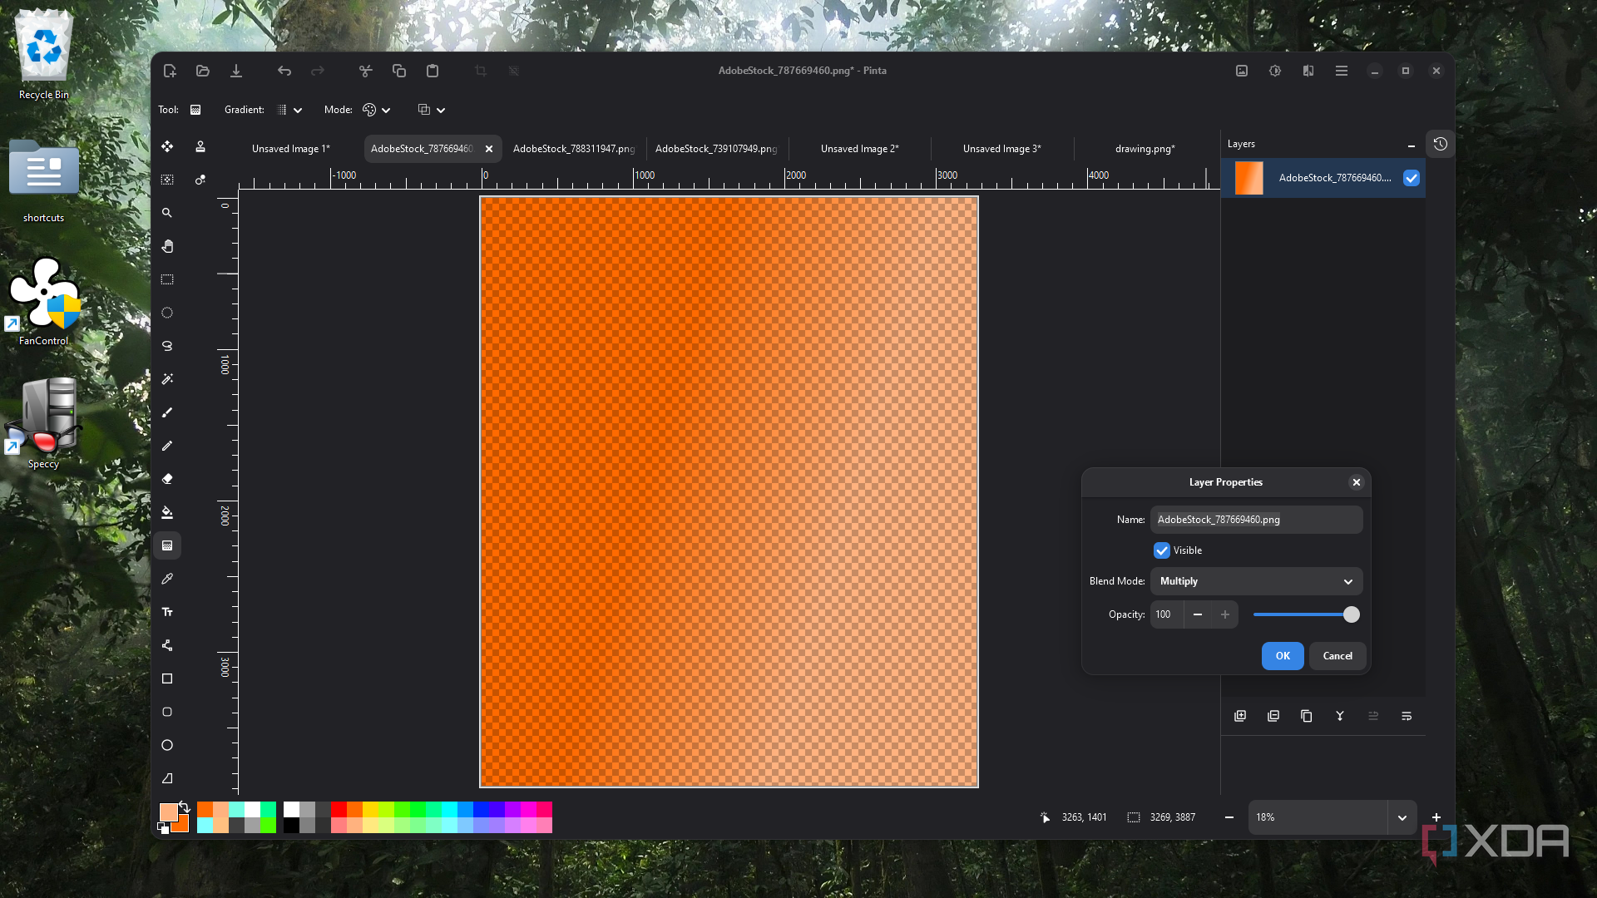Switch to Unsaved Image 1* tab
The height and width of the screenshot is (898, 1597).
click(291, 149)
